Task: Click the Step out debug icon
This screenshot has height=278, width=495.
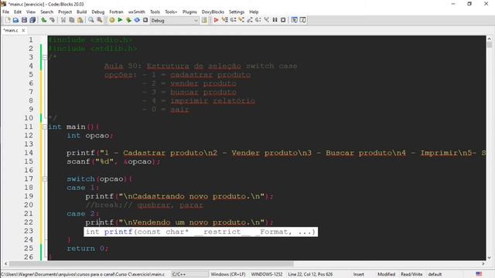Action: [250, 20]
